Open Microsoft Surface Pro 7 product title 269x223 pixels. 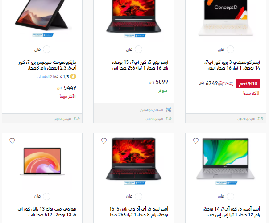47,65
